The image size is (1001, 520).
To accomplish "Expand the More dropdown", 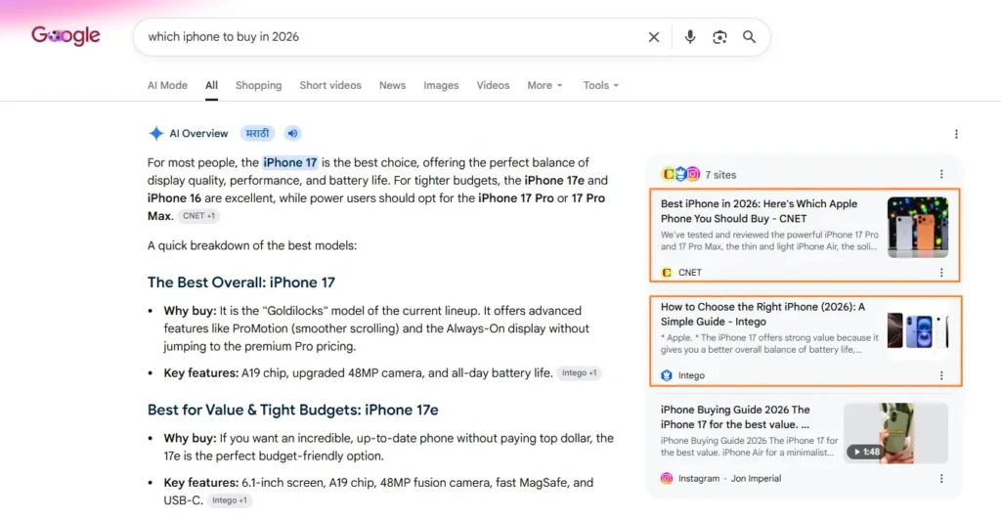I will pyautogui.click(x=544, y=85).
